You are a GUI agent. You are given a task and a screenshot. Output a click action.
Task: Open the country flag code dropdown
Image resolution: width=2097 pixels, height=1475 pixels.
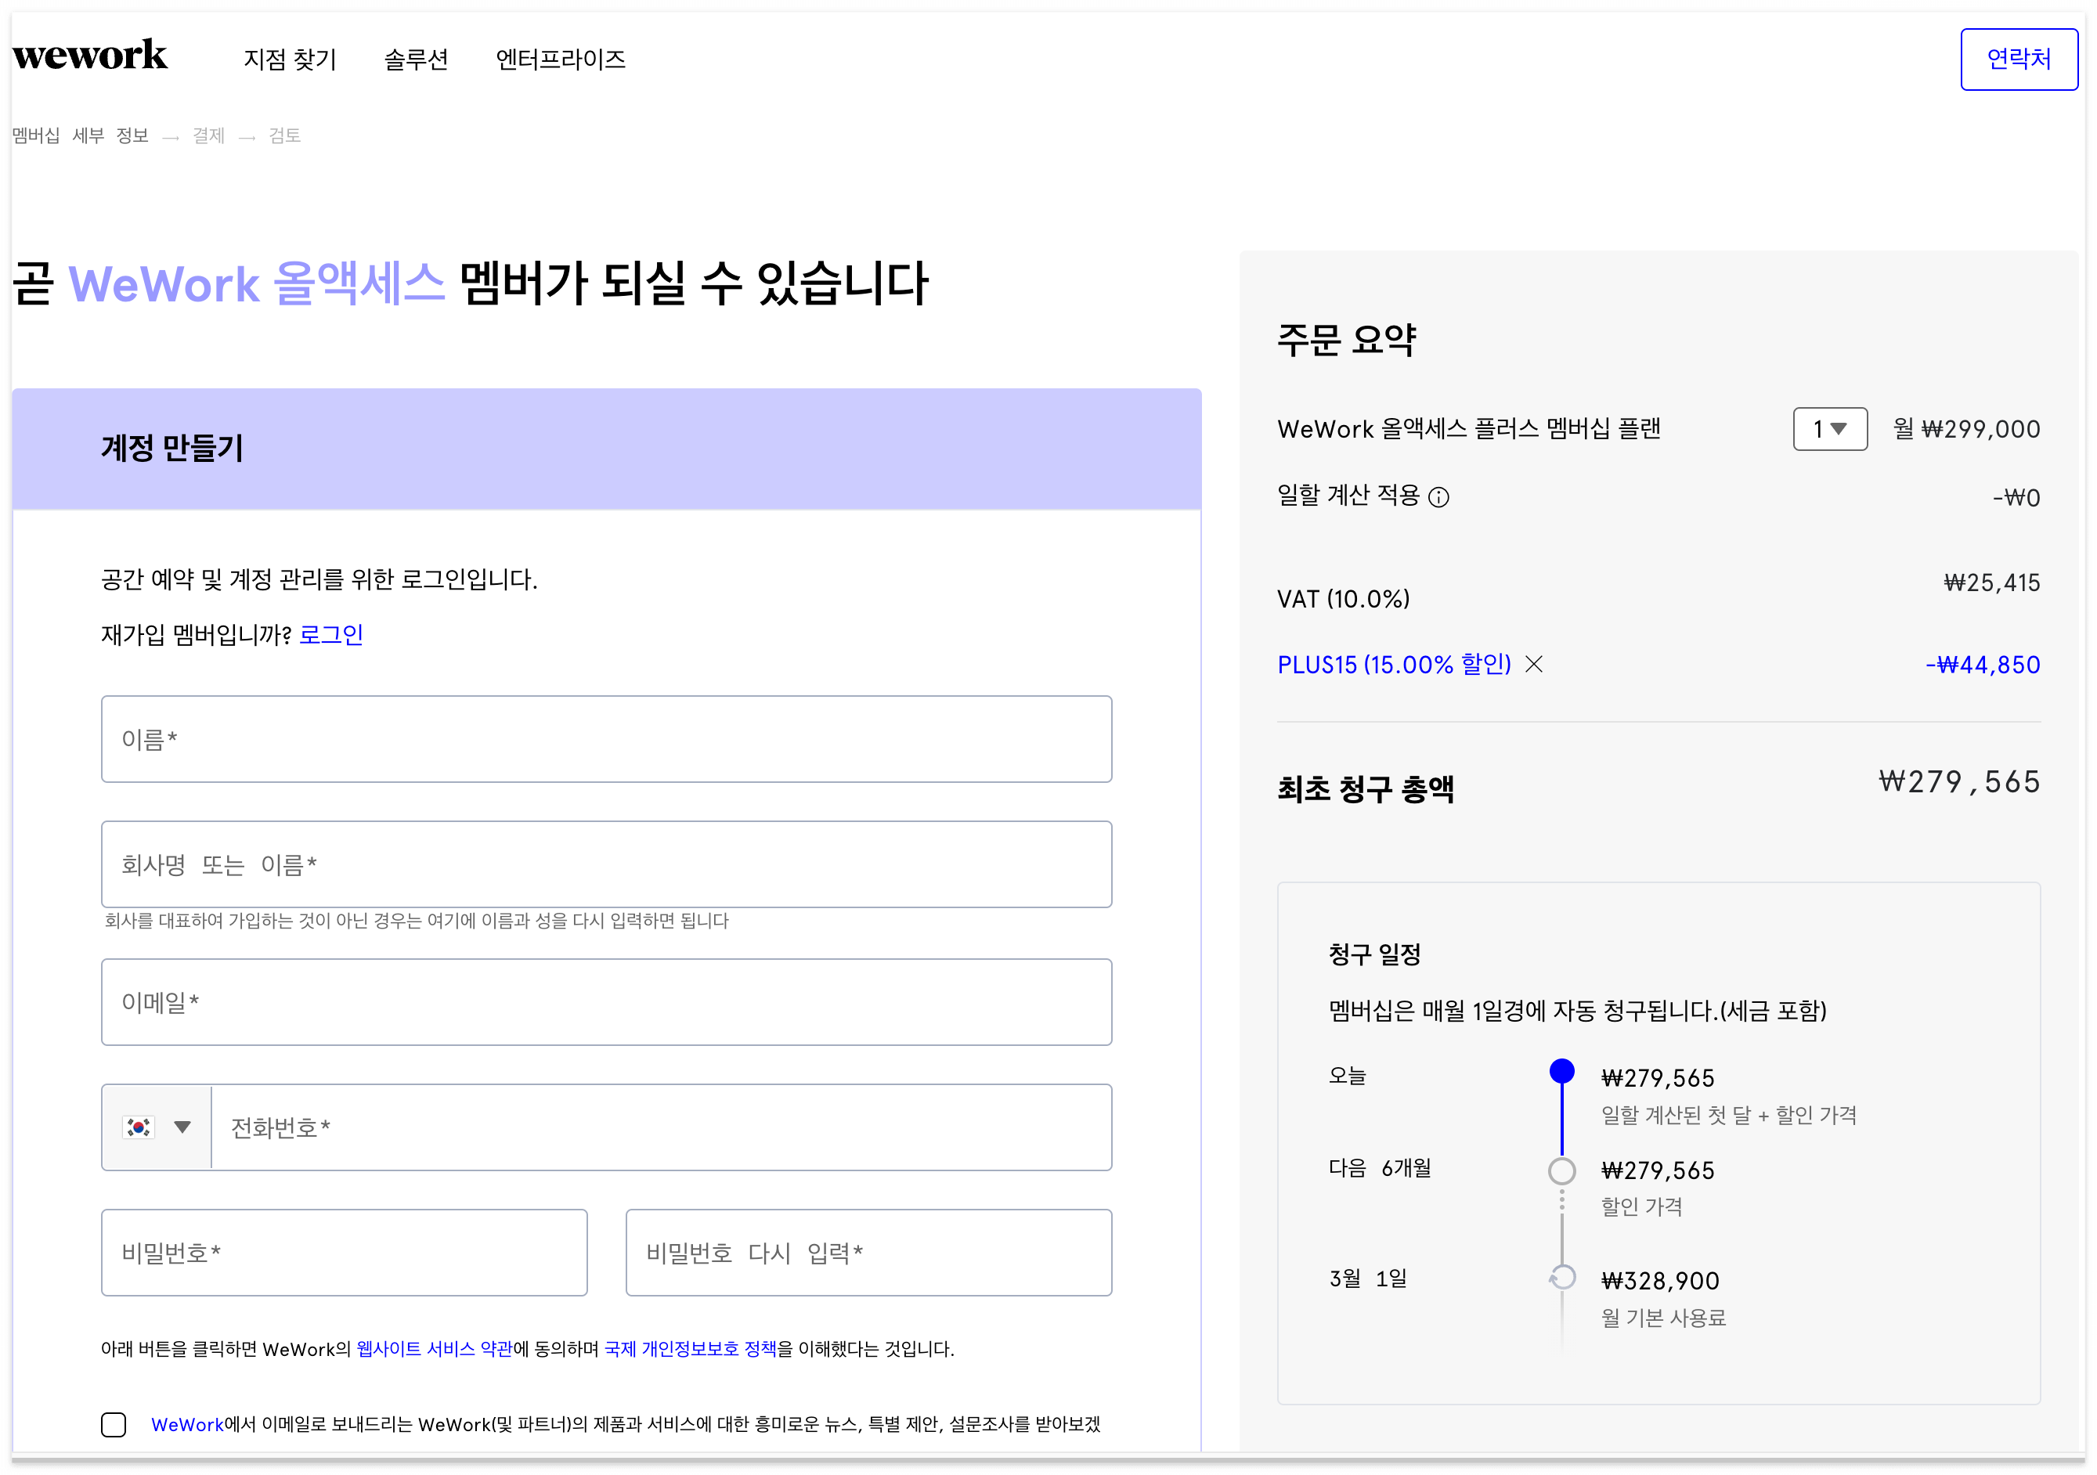pyautogui.click(x=157, y=1127)
